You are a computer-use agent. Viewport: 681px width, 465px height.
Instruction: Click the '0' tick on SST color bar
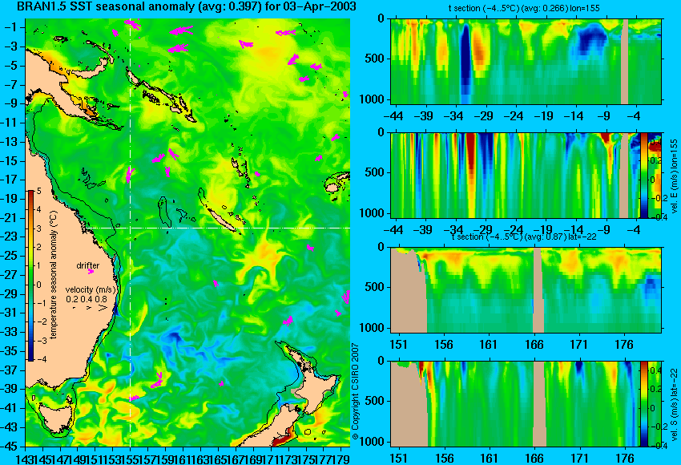(38, 285)
